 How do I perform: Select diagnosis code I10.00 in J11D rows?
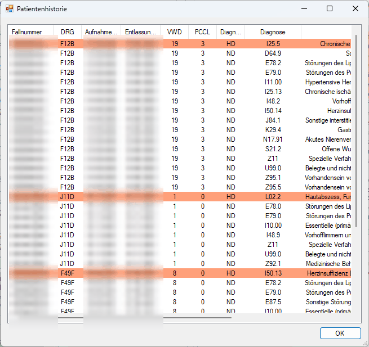tap(273, 226)
